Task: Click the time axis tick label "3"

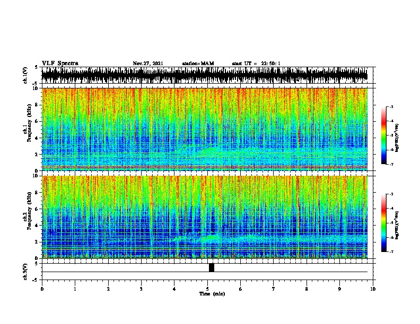Action: point(141,289)
